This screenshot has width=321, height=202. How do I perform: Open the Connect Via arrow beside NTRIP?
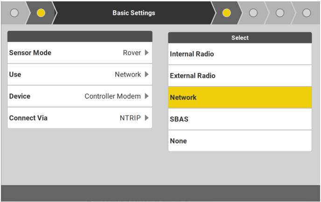[x=147, y=118]
